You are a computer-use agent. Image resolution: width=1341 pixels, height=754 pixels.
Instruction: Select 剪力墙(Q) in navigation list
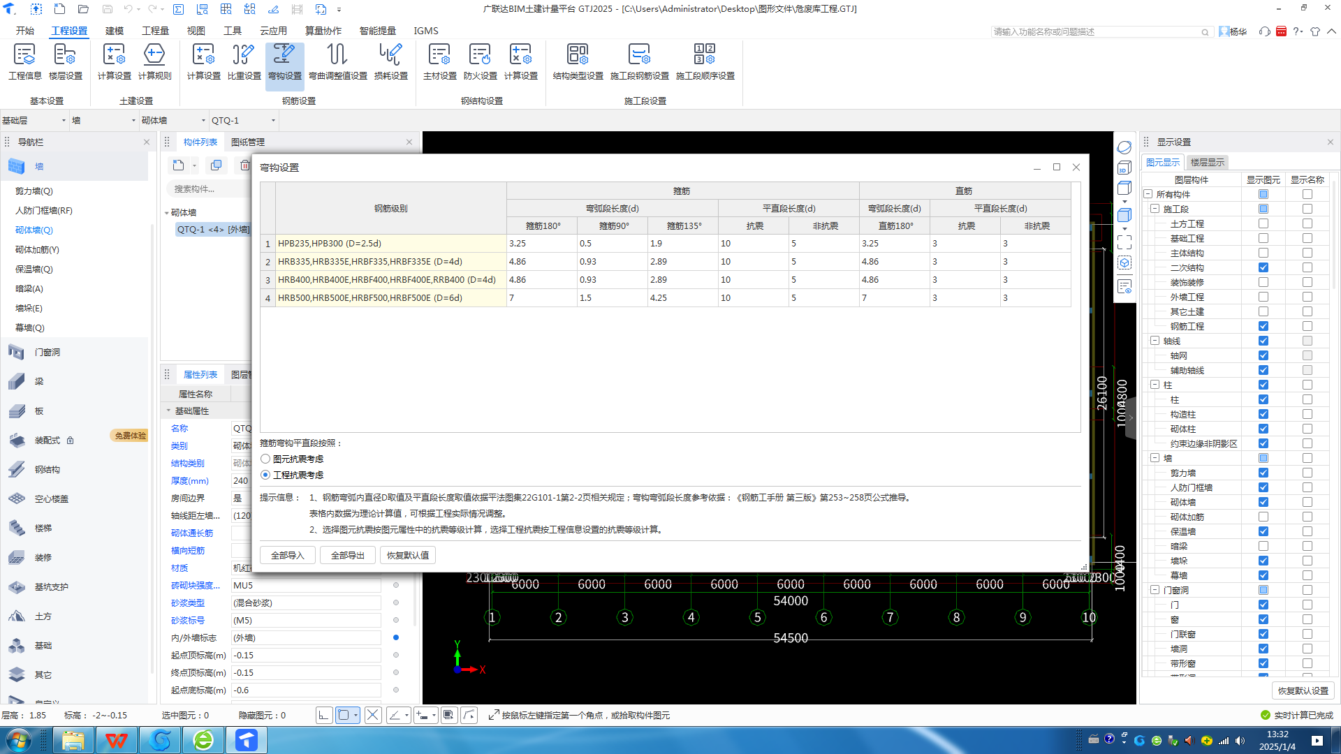click(34, 191)
